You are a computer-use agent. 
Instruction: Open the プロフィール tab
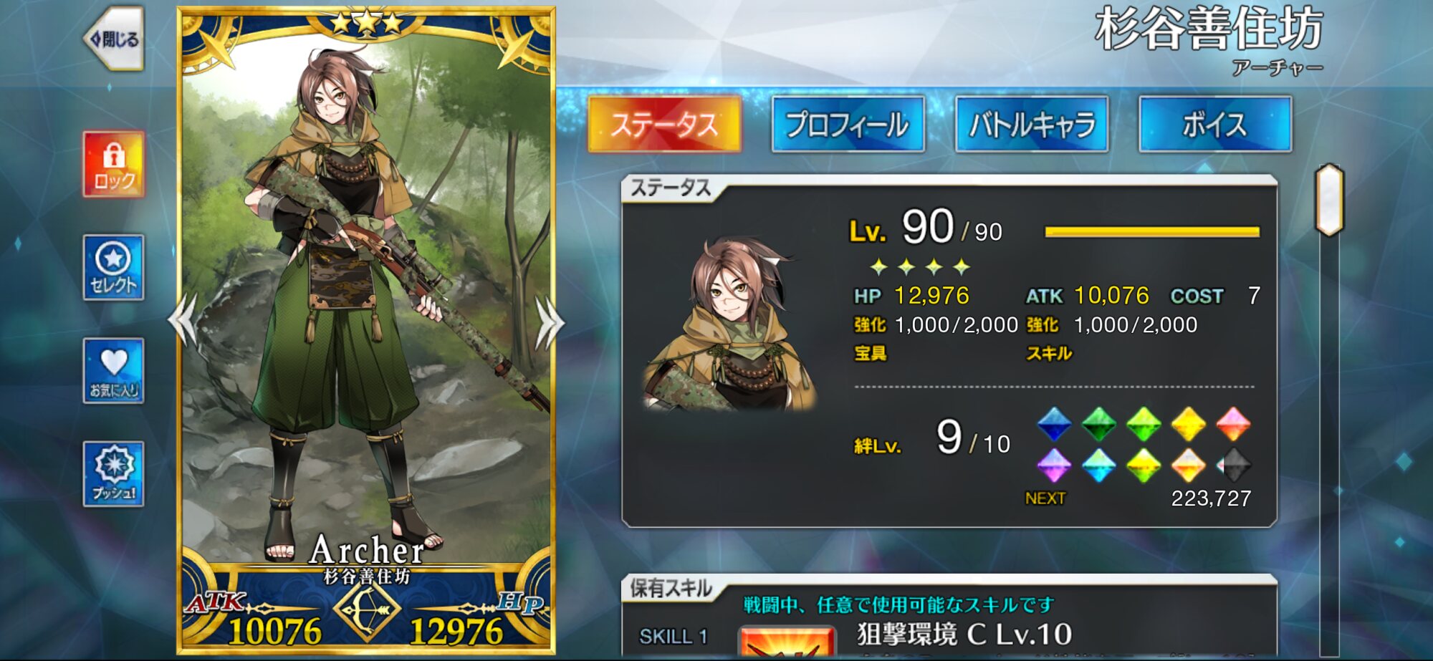coord(848,125)
